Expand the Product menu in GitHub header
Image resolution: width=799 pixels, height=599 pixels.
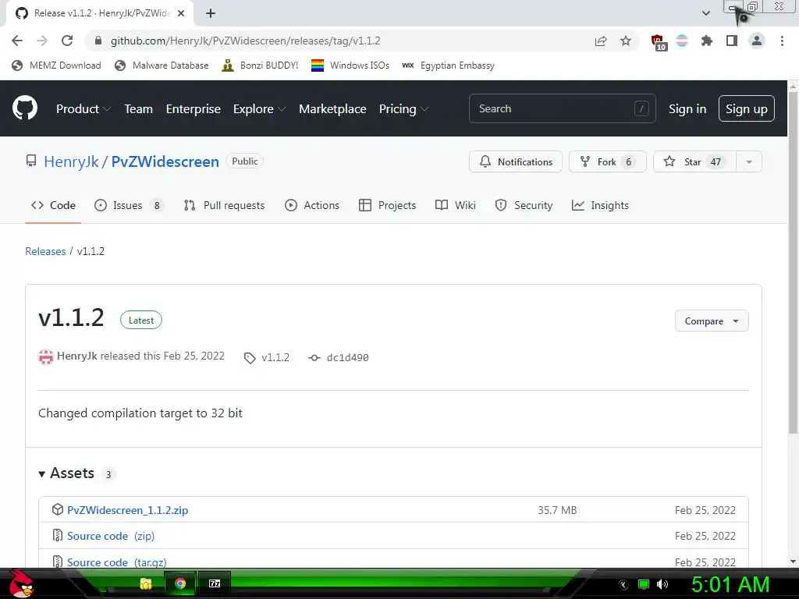(x=83, y=109)
